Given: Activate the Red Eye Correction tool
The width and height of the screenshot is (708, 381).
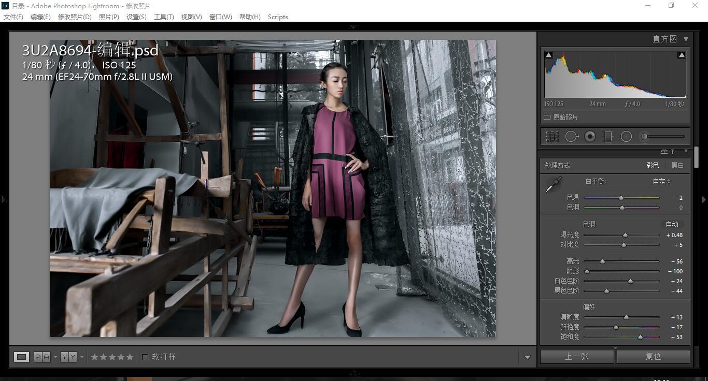Looking at the screenshot, I should [x=590, y=137].
